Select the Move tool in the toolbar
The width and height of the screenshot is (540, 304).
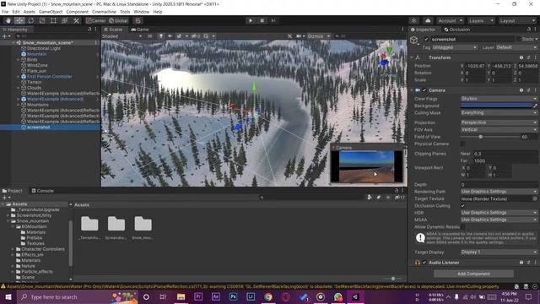click(19, 20)
